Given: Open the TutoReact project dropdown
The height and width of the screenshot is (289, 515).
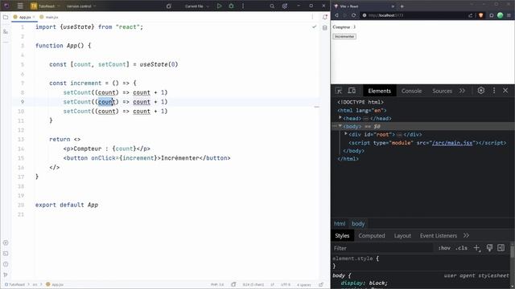Looking at the screenshot, I should (45, 6).
